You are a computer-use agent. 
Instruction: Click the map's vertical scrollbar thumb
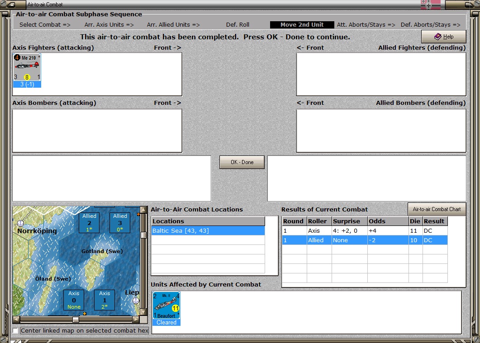(x=143, y=235)
